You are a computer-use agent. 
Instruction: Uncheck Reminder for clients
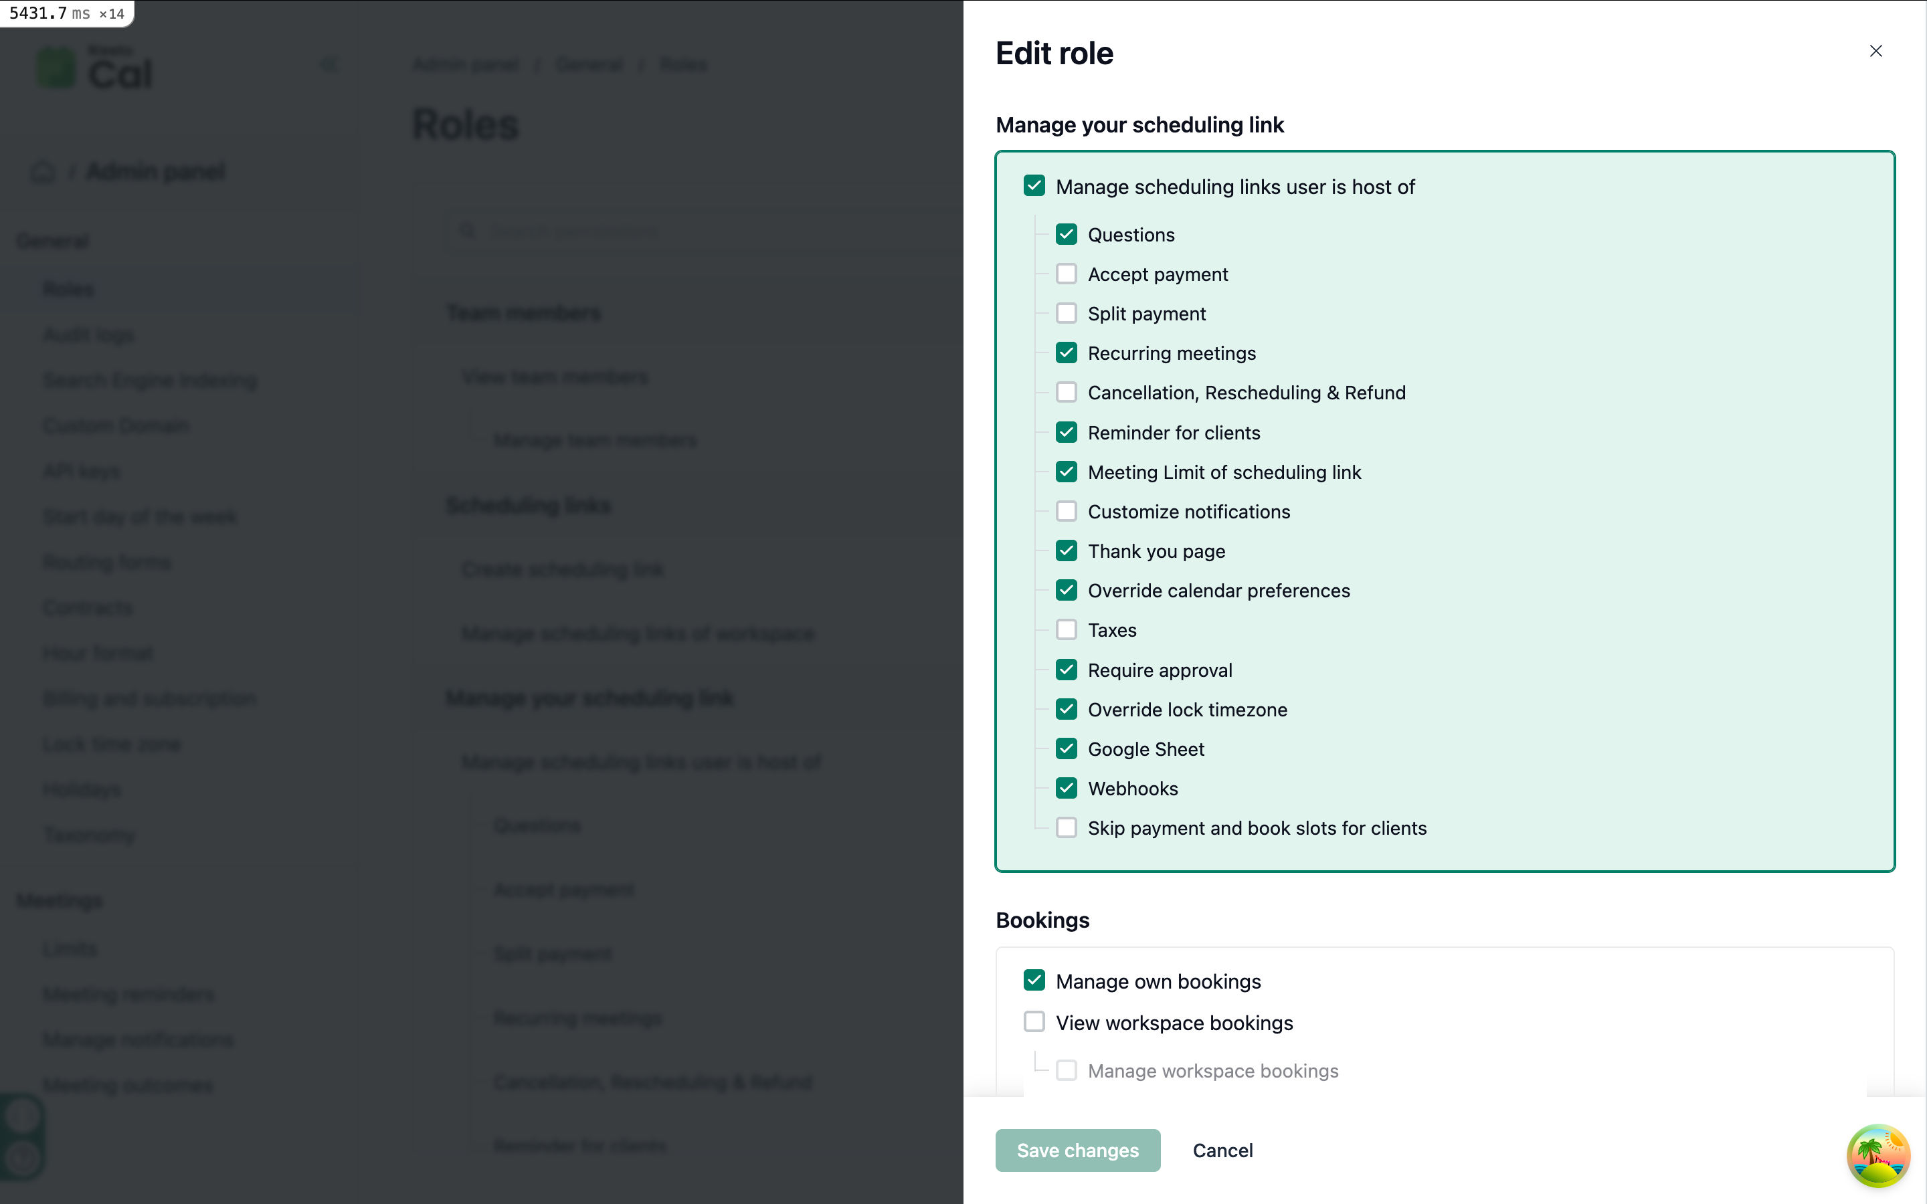(1067, 432)
